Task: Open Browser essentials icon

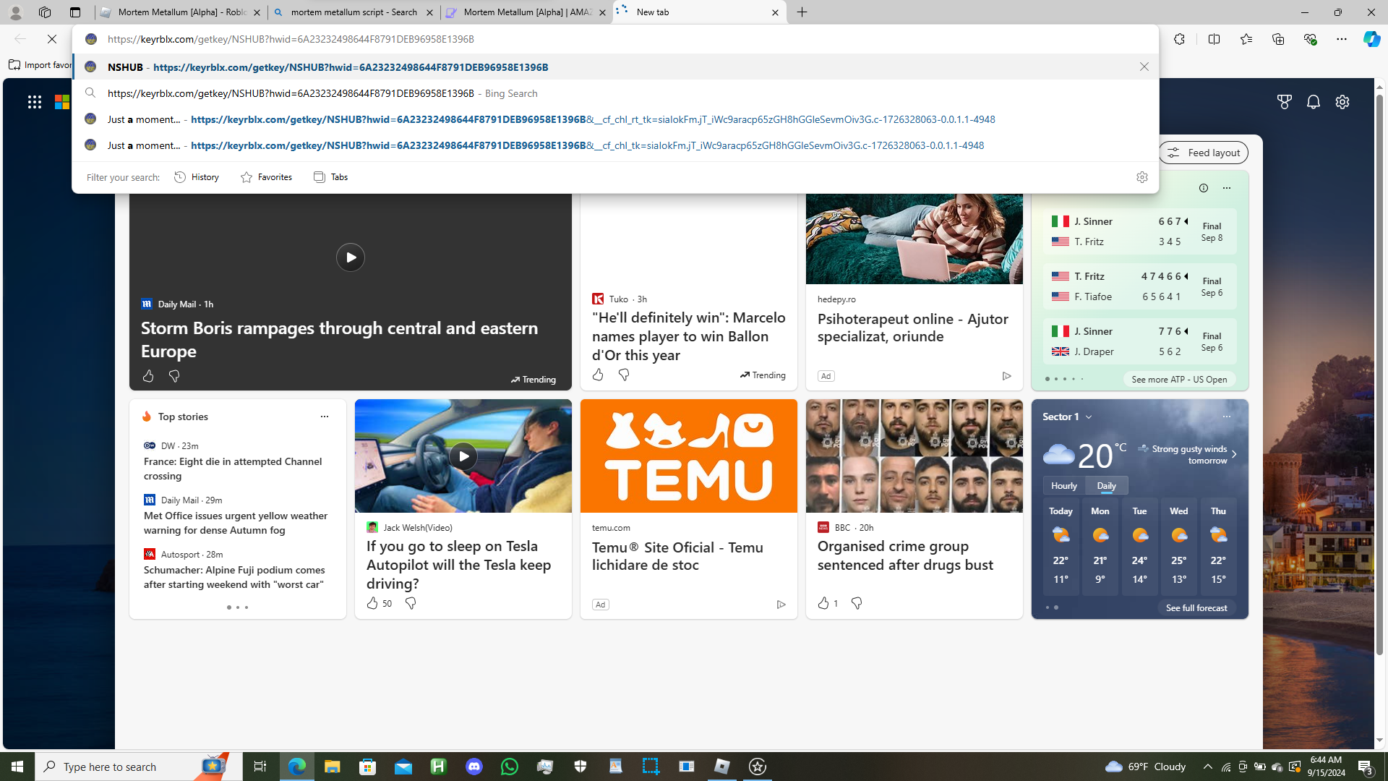Action: click(1309, 39)
